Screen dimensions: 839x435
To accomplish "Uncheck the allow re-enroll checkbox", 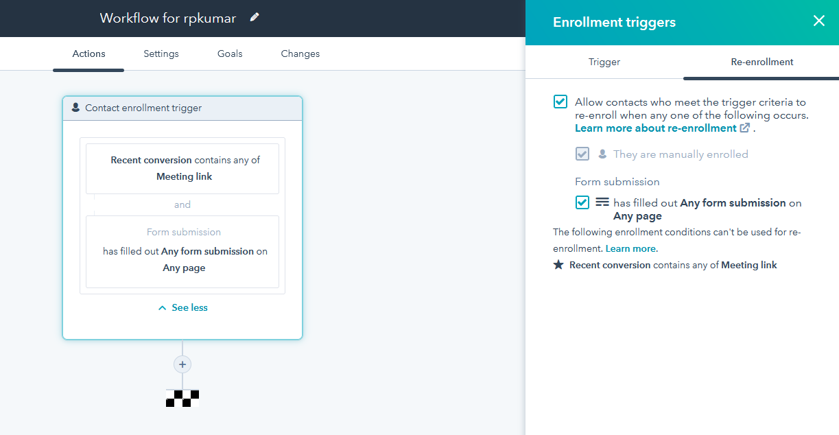I will point(560,101).
